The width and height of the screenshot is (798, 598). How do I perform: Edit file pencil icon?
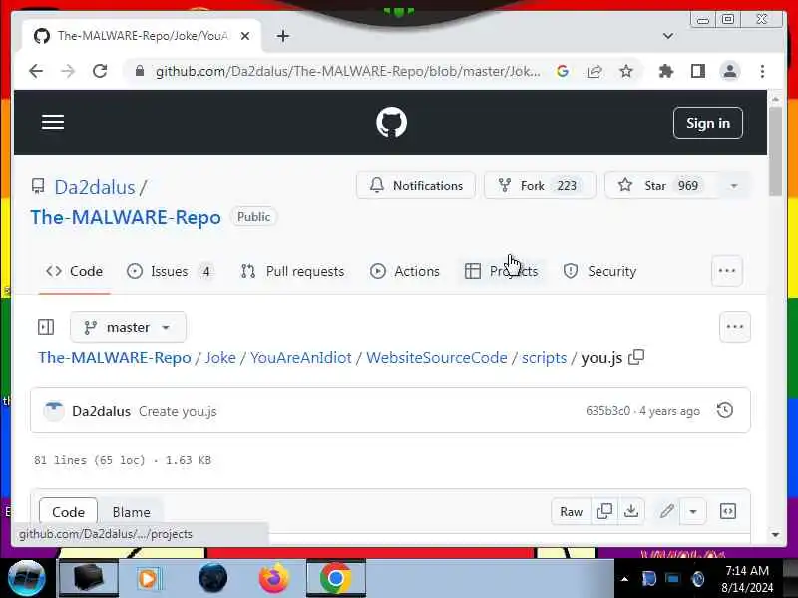(x=667, y=511)
